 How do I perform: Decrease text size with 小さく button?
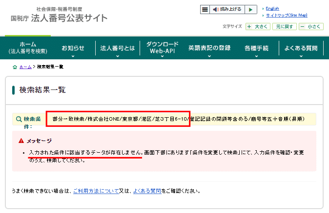310,27
